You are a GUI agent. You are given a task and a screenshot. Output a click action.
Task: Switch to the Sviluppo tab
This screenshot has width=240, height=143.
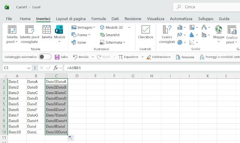[205, 19]
